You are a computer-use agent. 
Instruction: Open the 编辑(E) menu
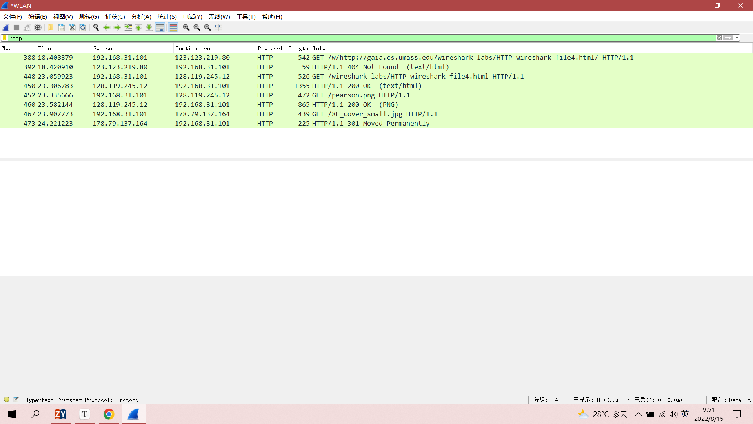[38, 17]
